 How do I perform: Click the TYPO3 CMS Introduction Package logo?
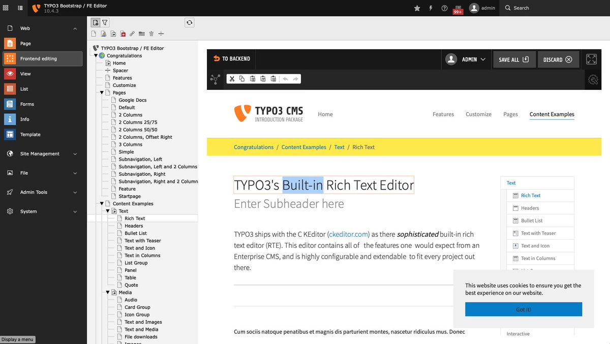268,113
